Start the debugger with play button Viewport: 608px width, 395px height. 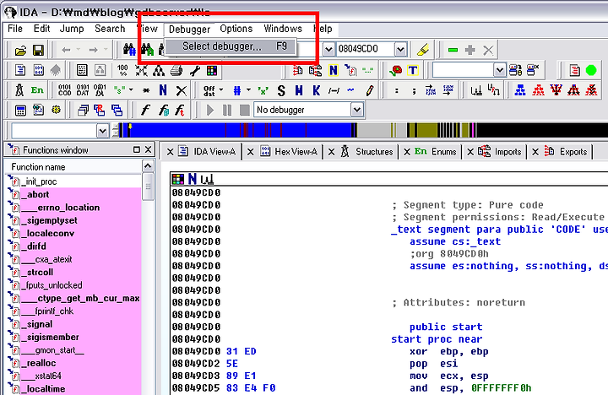pyautogui.click(x=209, y=110)
